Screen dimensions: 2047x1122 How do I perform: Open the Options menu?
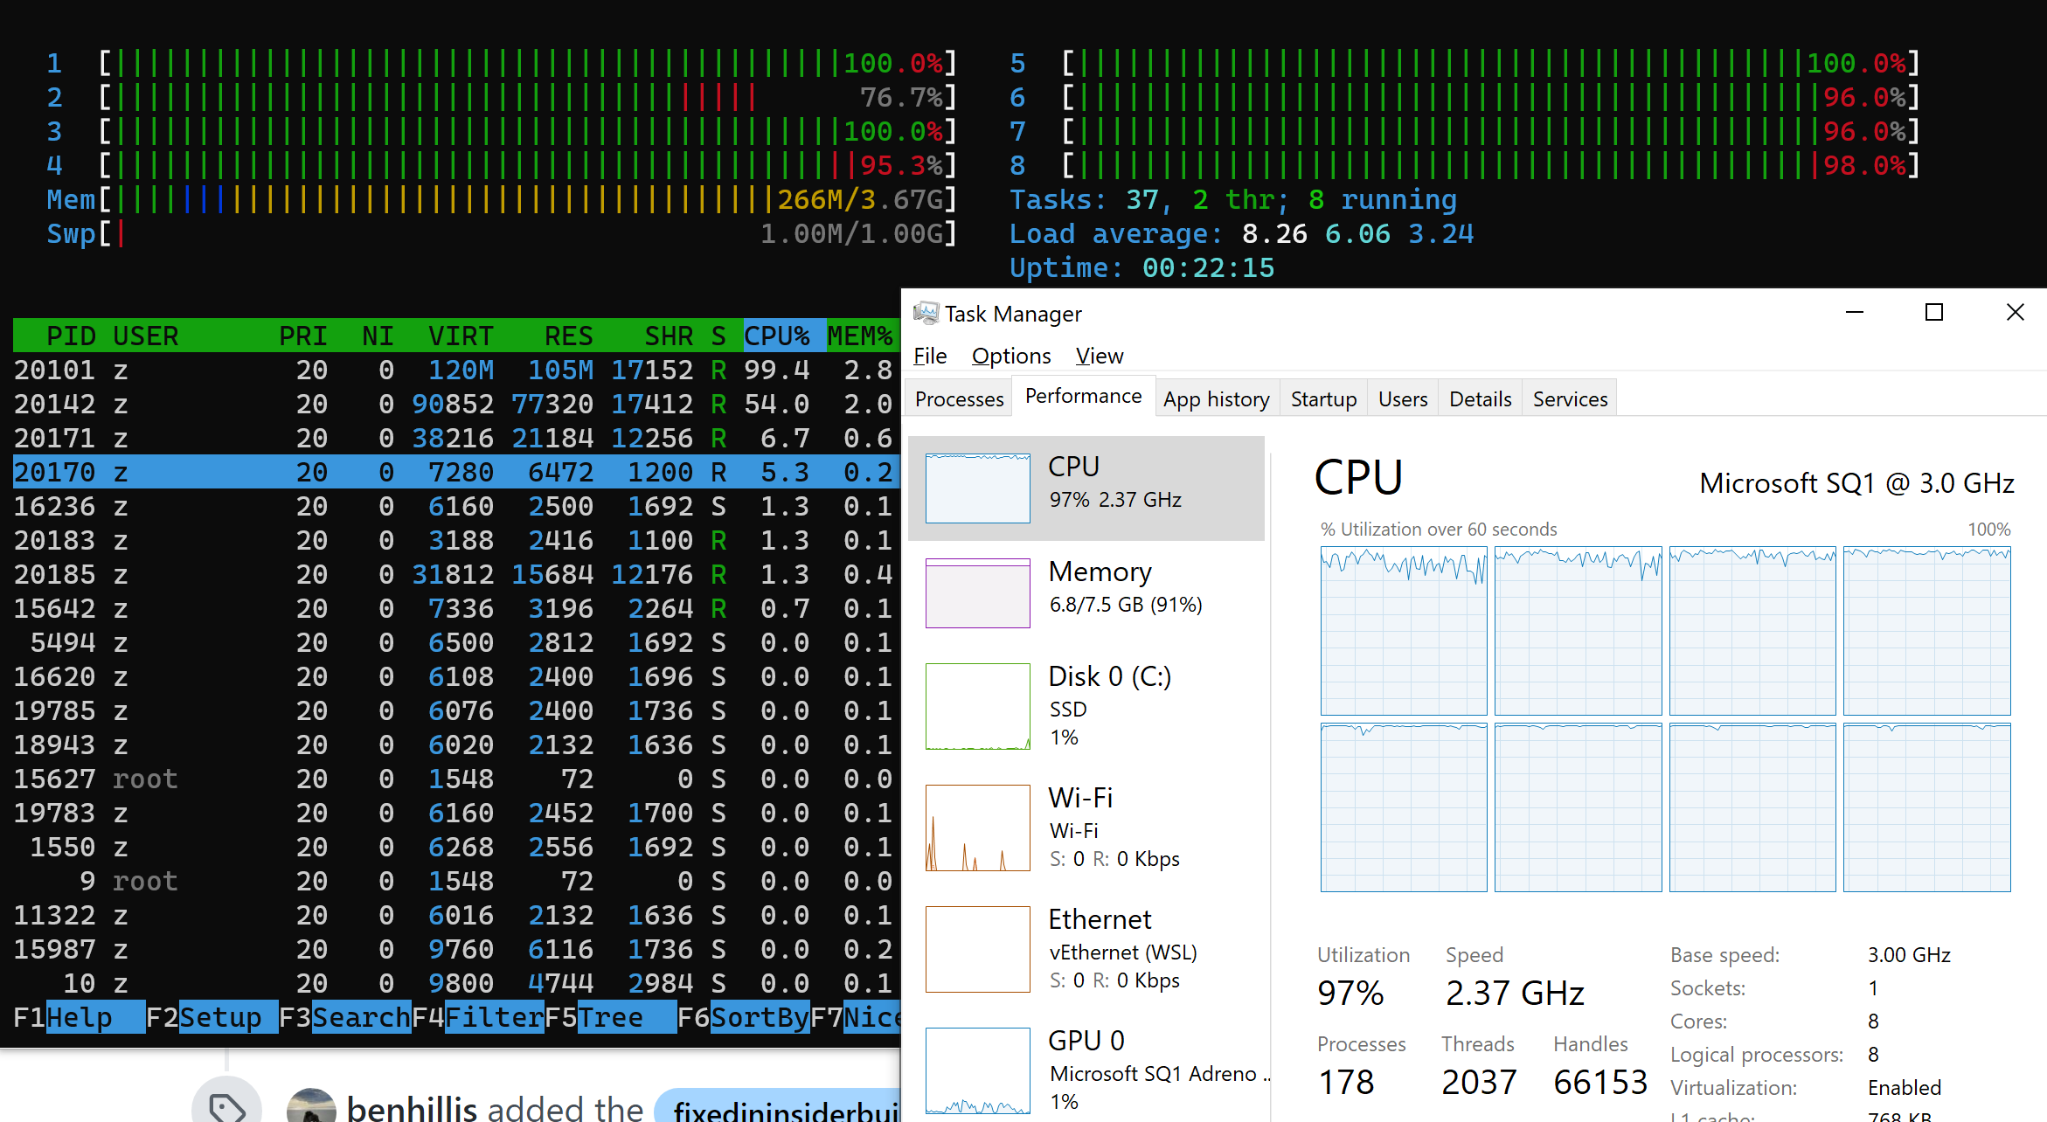click(x=1010, y=356)
